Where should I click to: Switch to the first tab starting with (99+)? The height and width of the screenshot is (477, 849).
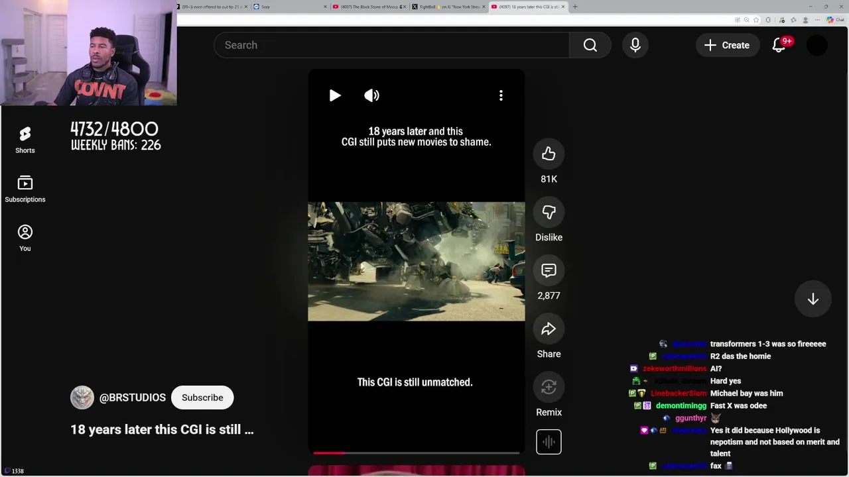tap(212, 7)
